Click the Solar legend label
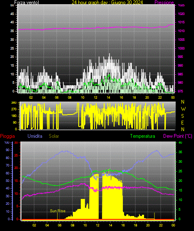194x231 pixels. click(x=54, y=136)
